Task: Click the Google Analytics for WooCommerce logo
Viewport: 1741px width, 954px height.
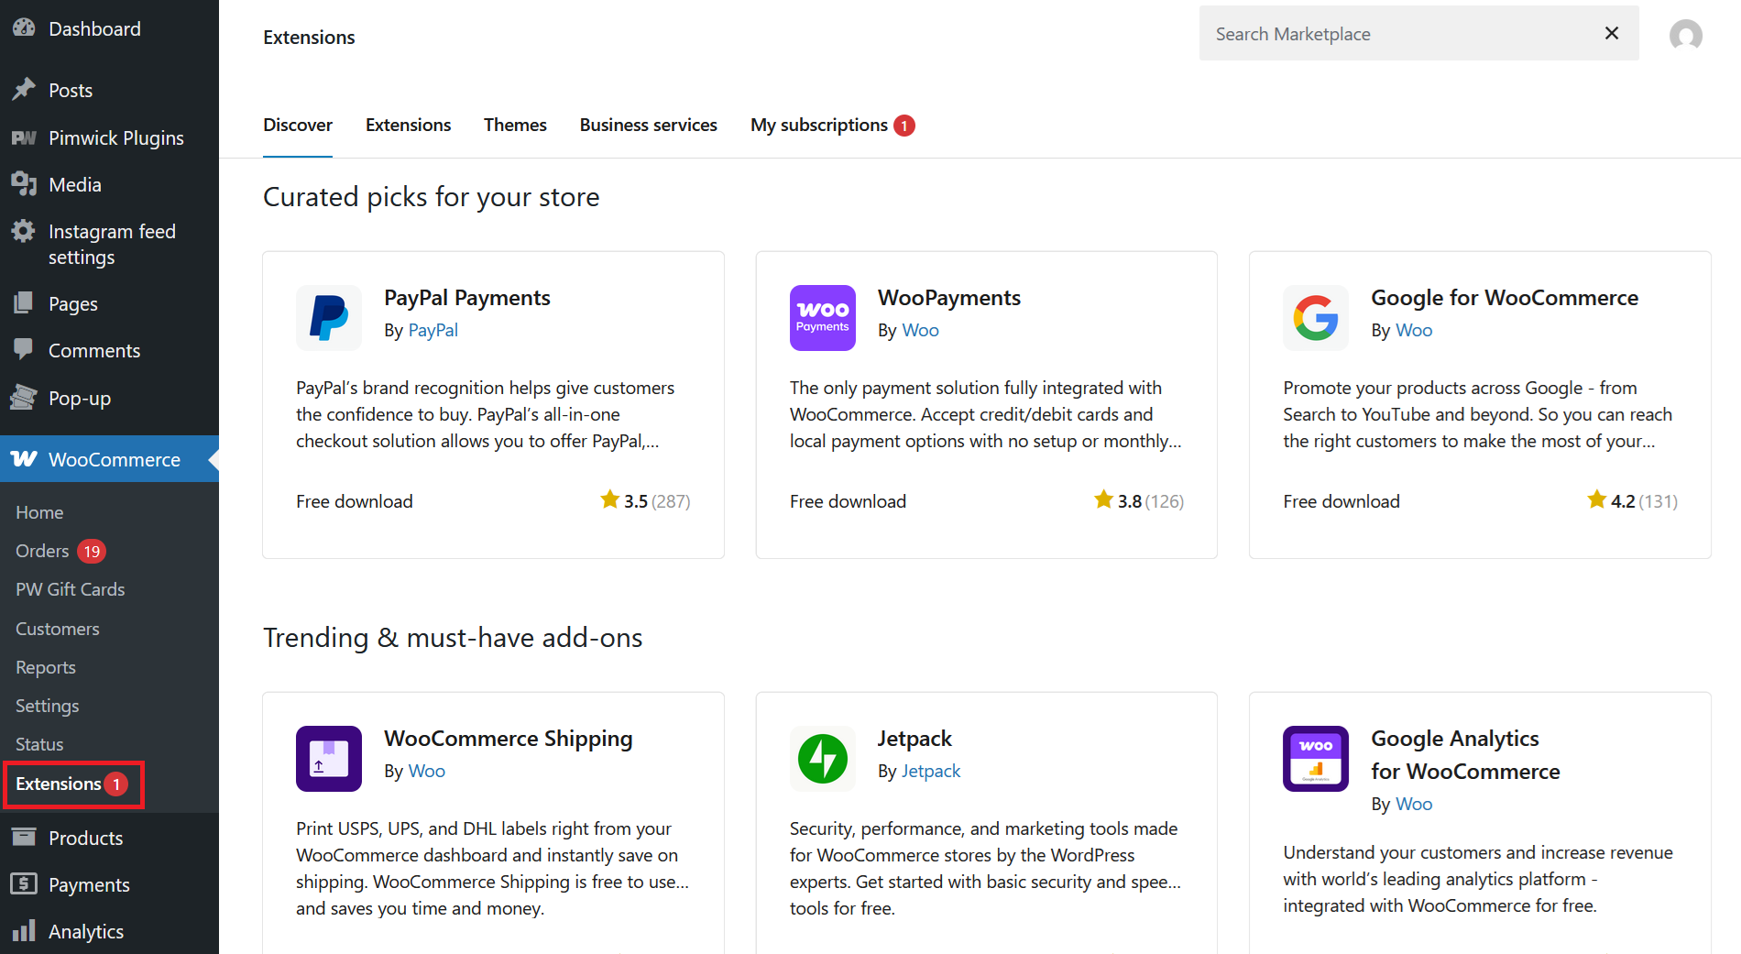Action: pos(1315,759)
